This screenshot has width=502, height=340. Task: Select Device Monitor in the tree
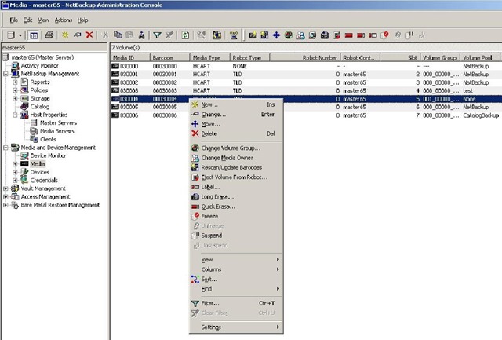pyautogui.click(x=48, y=155)
